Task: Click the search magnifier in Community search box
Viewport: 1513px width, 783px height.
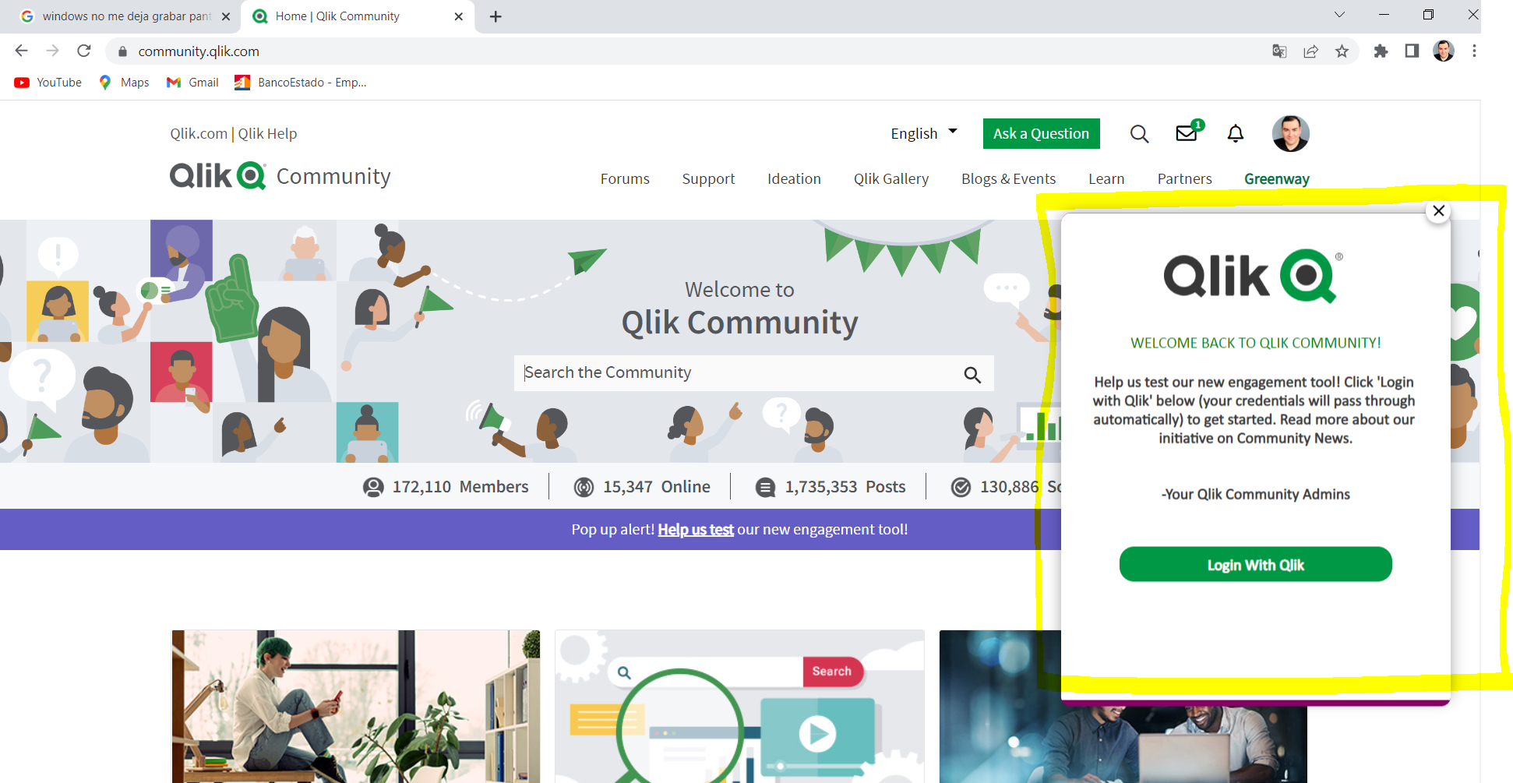Action: (972, 375)
